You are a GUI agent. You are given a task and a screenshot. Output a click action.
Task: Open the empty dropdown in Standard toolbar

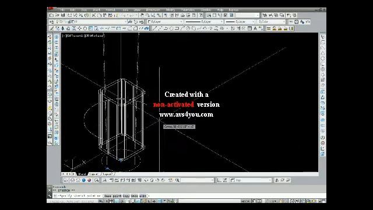pos(247,15)
